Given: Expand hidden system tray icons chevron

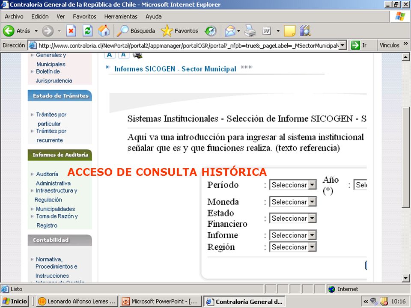Looking at the screenshot, I should pyautogui.click(x=366, y=302).
